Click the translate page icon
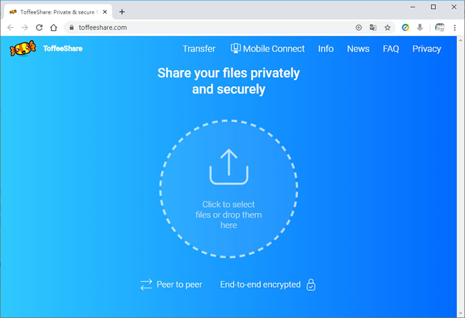The width and height of the screenshot is (465, 318). (x=373, y=27)
